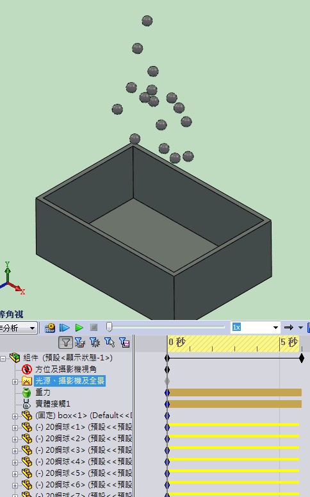The height and width of the screenshot is (497, 310).
Task: Expand the 20鋼球<1> component
Action: (15, 428)
